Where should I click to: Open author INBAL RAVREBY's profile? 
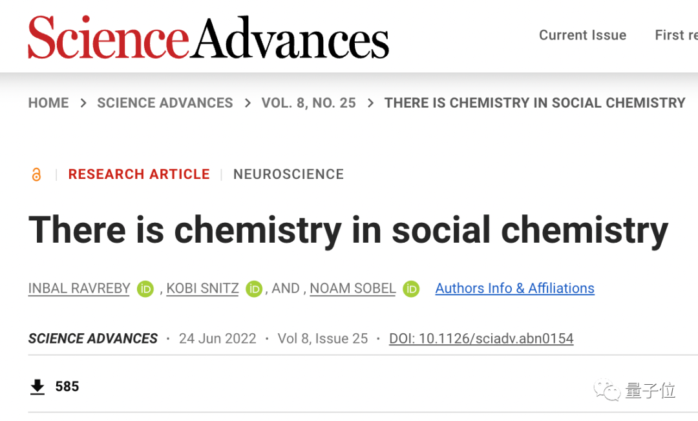[x=79, y=289]
